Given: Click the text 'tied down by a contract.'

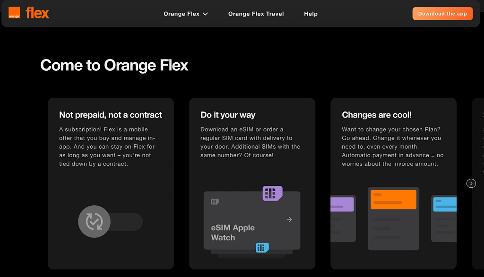Looking at the screenshot, I should [94, 164].
